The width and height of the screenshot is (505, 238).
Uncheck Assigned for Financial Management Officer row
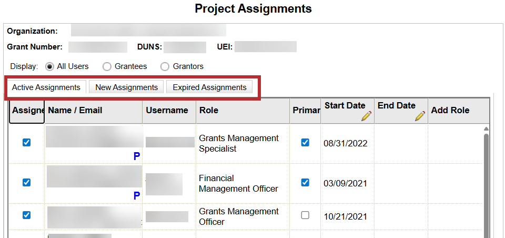(x=27, y=183)
